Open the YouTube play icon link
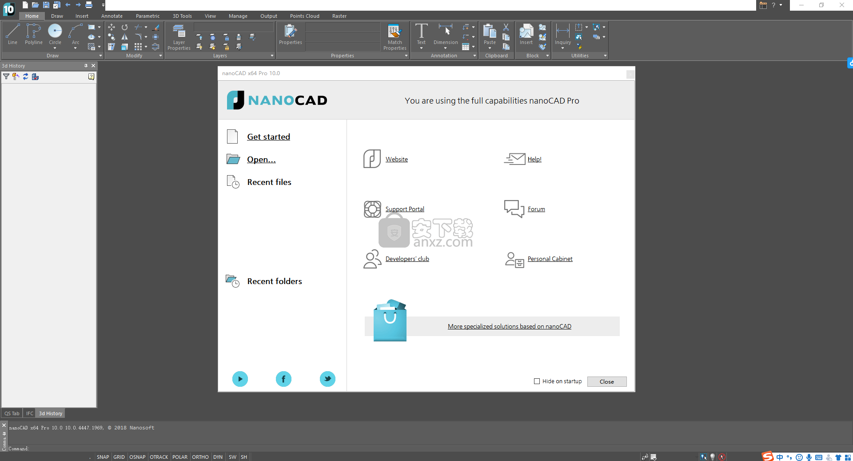 pos(240,379)
